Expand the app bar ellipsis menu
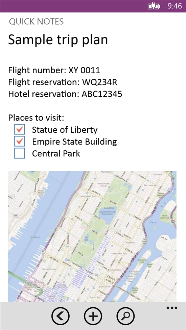This screenshot has height=330, width=186. pos(172,308)
